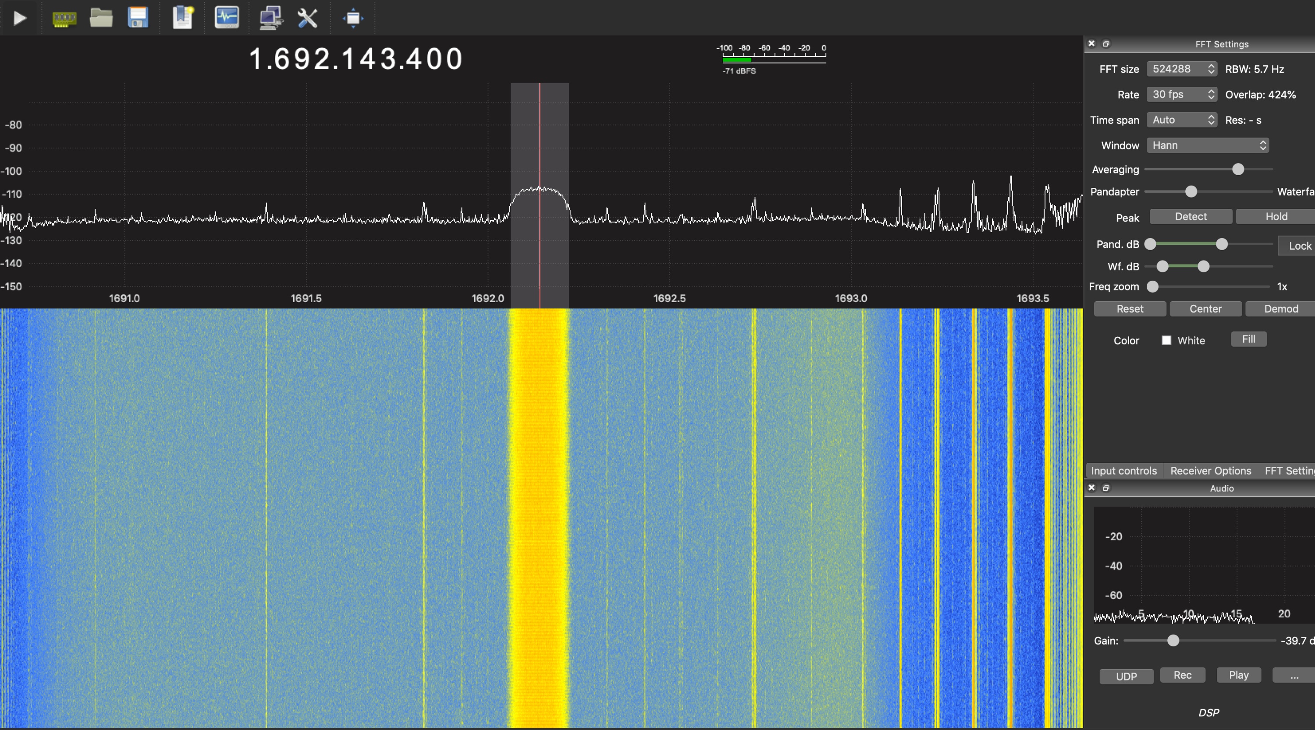Viewport: 1315px width, 730px height.
Task: Open the remote control settings tools icon
Action: pos(308,18)
